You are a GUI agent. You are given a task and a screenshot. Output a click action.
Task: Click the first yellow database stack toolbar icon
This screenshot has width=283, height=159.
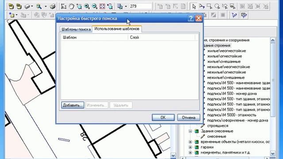tap(11, 7)
